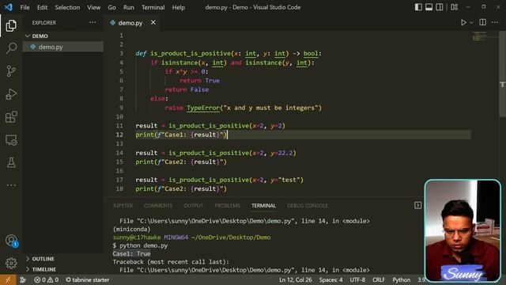
Task: Click the live share icon in status bar
Action: 23,279
